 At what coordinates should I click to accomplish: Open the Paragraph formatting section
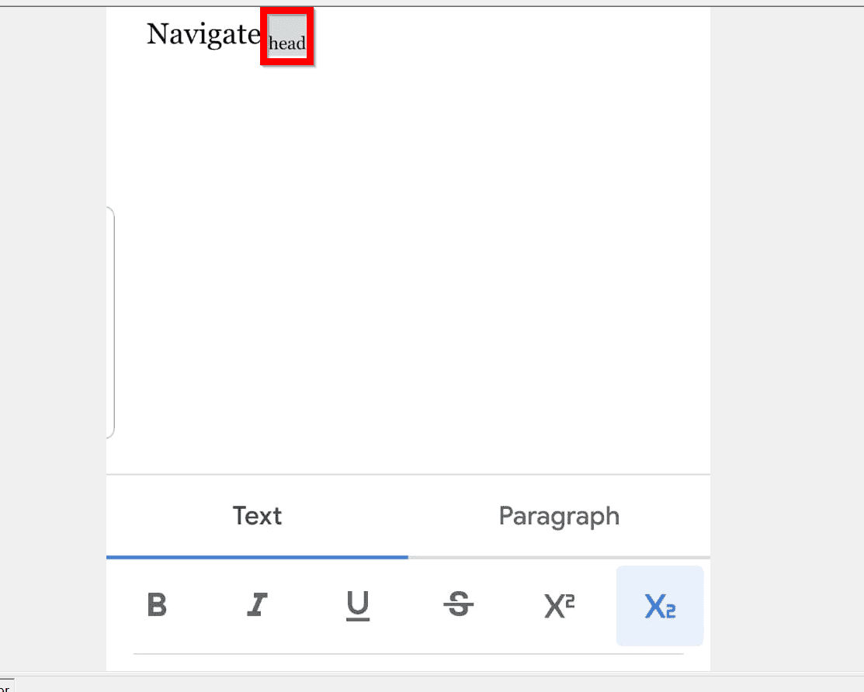559,516
